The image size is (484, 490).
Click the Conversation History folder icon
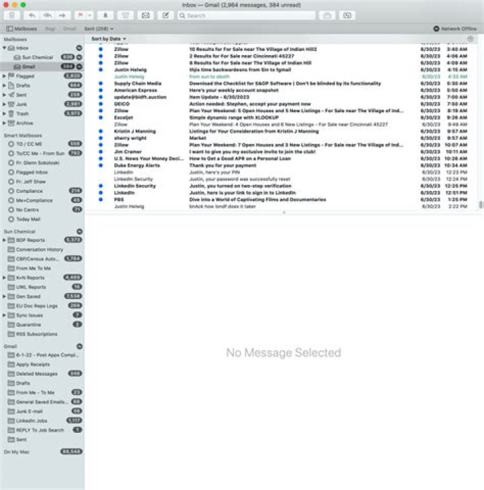(x=11, y=249)
